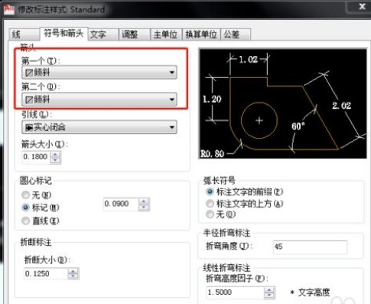Open the 第一个 arrowhead dropdown
Image resolution: width=371 pixels, height=304 pixels.
tap(99, 72)
